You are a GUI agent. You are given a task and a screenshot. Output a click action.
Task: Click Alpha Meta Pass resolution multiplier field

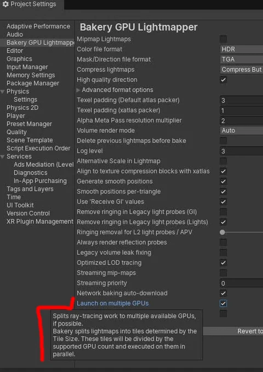click(242, 121)
